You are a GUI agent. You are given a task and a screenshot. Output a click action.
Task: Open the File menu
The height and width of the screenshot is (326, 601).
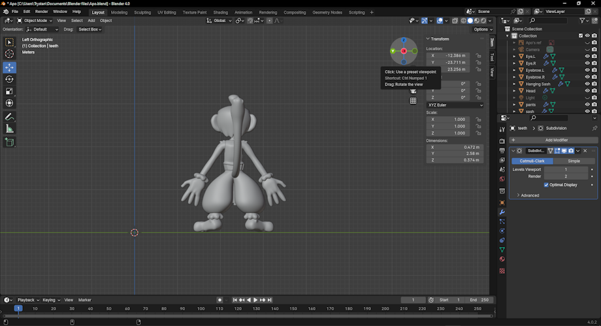point(15,12)
